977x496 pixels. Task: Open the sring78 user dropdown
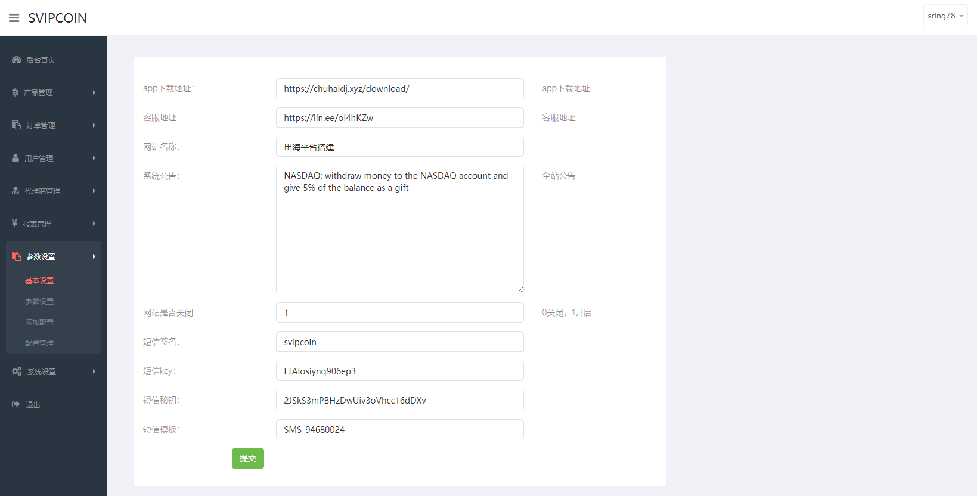(945, 16)
